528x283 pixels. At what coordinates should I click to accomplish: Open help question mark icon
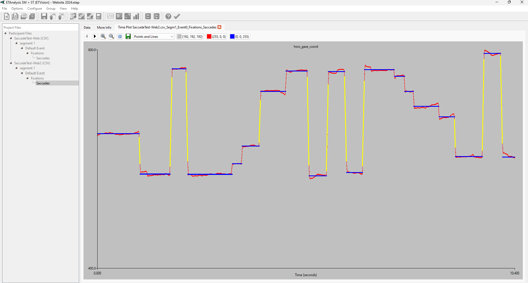point(168,16)
